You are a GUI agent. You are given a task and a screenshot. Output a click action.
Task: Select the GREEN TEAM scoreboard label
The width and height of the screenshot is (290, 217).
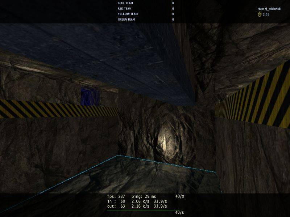(x=126, y=20)
